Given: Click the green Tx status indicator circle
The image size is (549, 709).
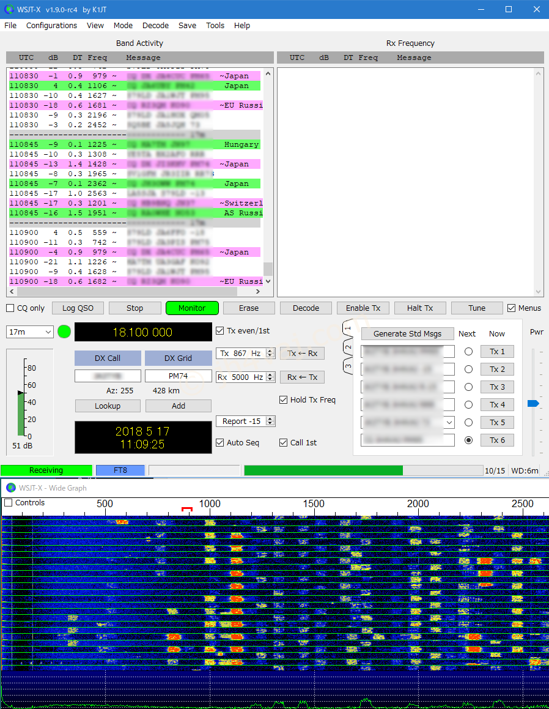Looking at the screenshot, I should (65, 332).
